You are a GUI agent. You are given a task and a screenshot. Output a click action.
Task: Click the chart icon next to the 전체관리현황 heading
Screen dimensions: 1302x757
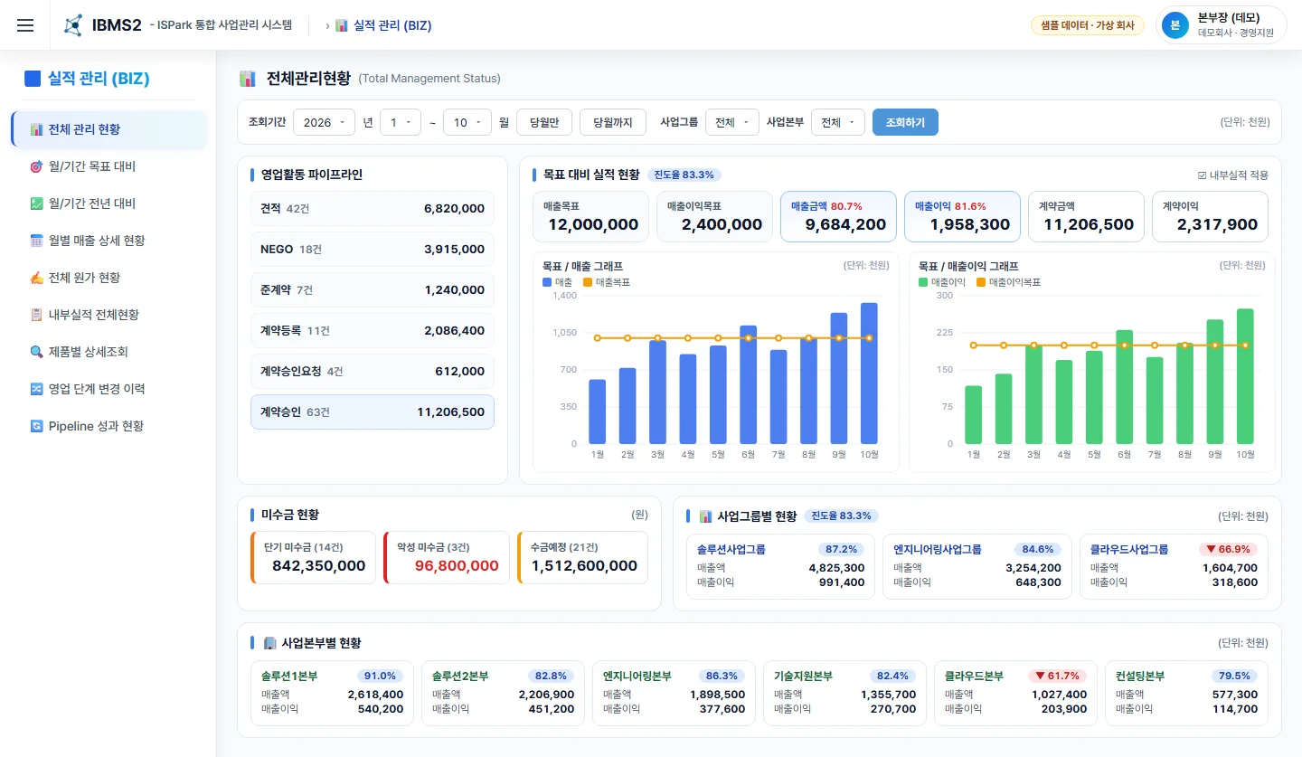tap(247, 79)
